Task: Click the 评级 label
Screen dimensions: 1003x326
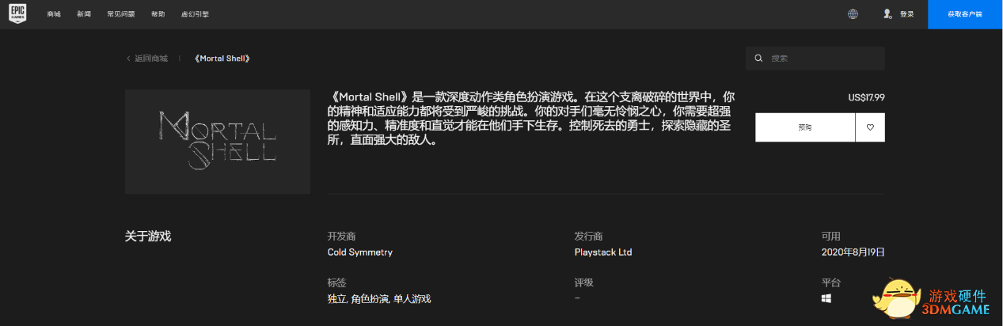Action: click(584, 282)
